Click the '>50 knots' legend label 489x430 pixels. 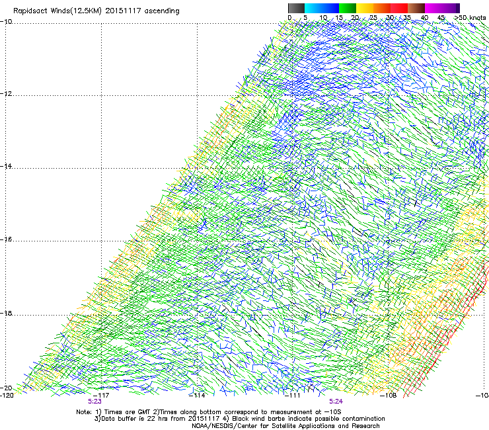pos(470,18)
